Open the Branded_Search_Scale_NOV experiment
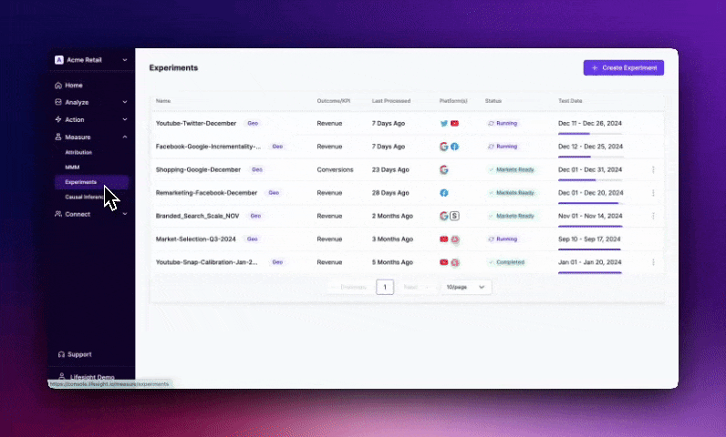 pos(197,216)
